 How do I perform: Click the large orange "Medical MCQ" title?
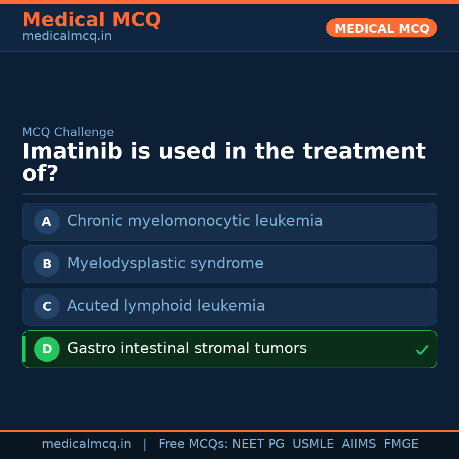tap(91, 20)
